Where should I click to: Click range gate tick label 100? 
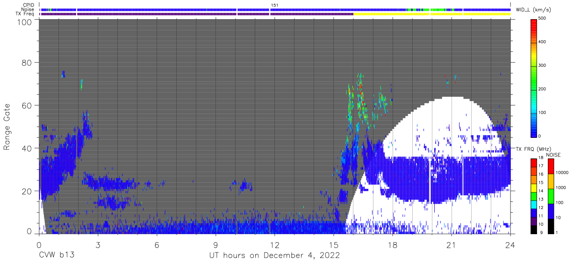[24, 22]
